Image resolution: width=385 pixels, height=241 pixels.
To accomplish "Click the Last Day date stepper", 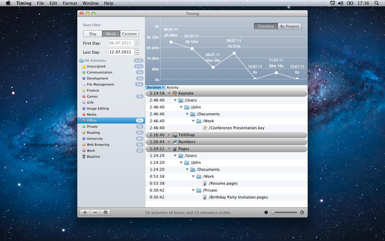I will (137, 52).
